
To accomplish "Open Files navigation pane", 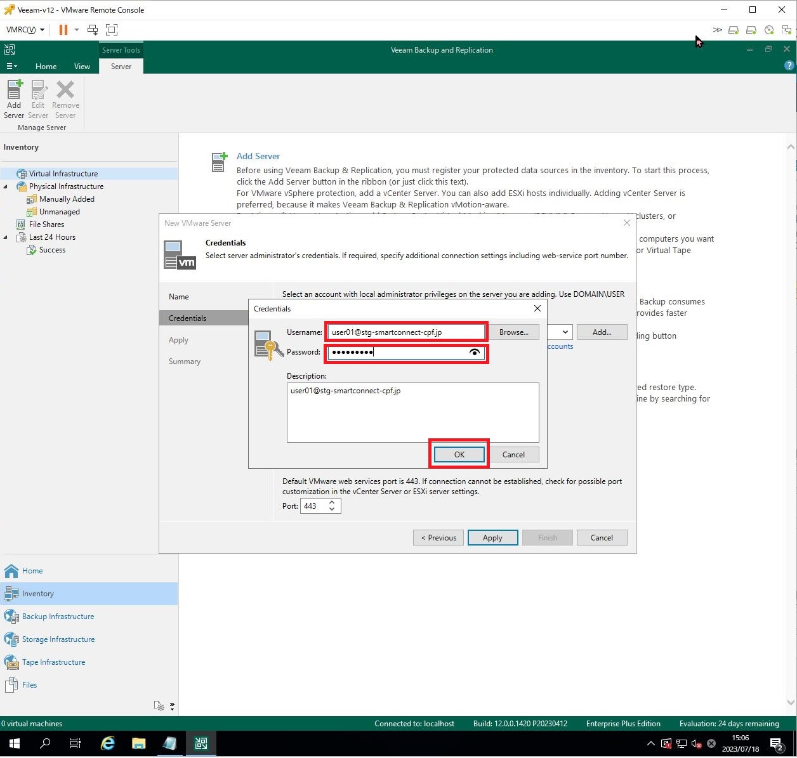I will pyautogui.click(x=89, y=685).
